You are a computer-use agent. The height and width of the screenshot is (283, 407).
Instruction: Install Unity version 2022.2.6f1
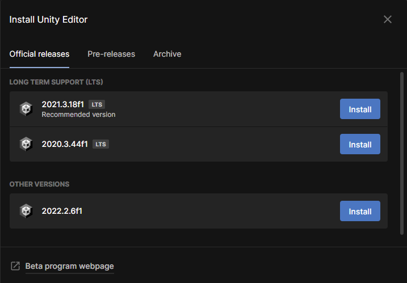click(x=360, y=211)
